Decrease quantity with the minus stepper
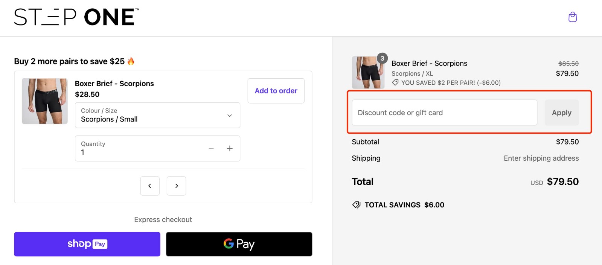This screenshot has height=265, width=602. 211,148
